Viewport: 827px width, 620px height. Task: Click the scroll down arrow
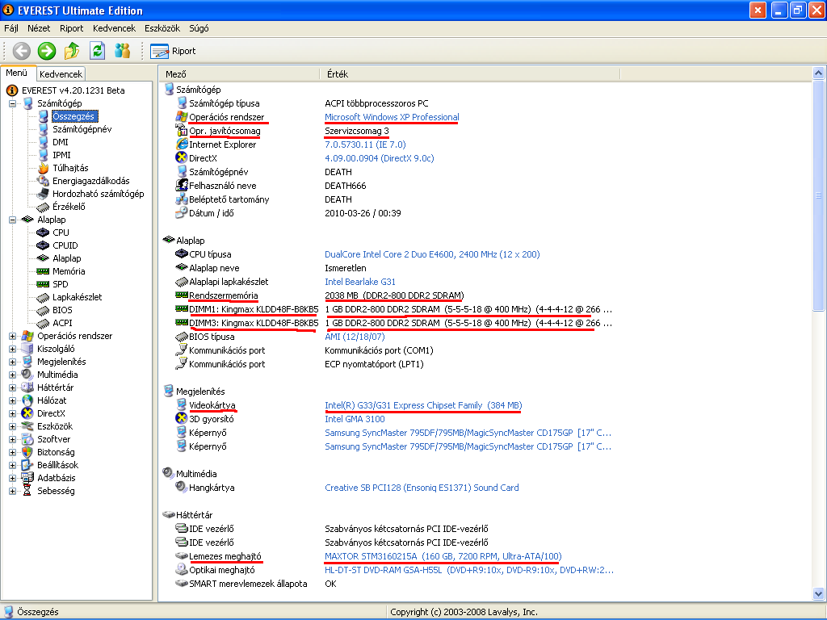pos(818,593)
